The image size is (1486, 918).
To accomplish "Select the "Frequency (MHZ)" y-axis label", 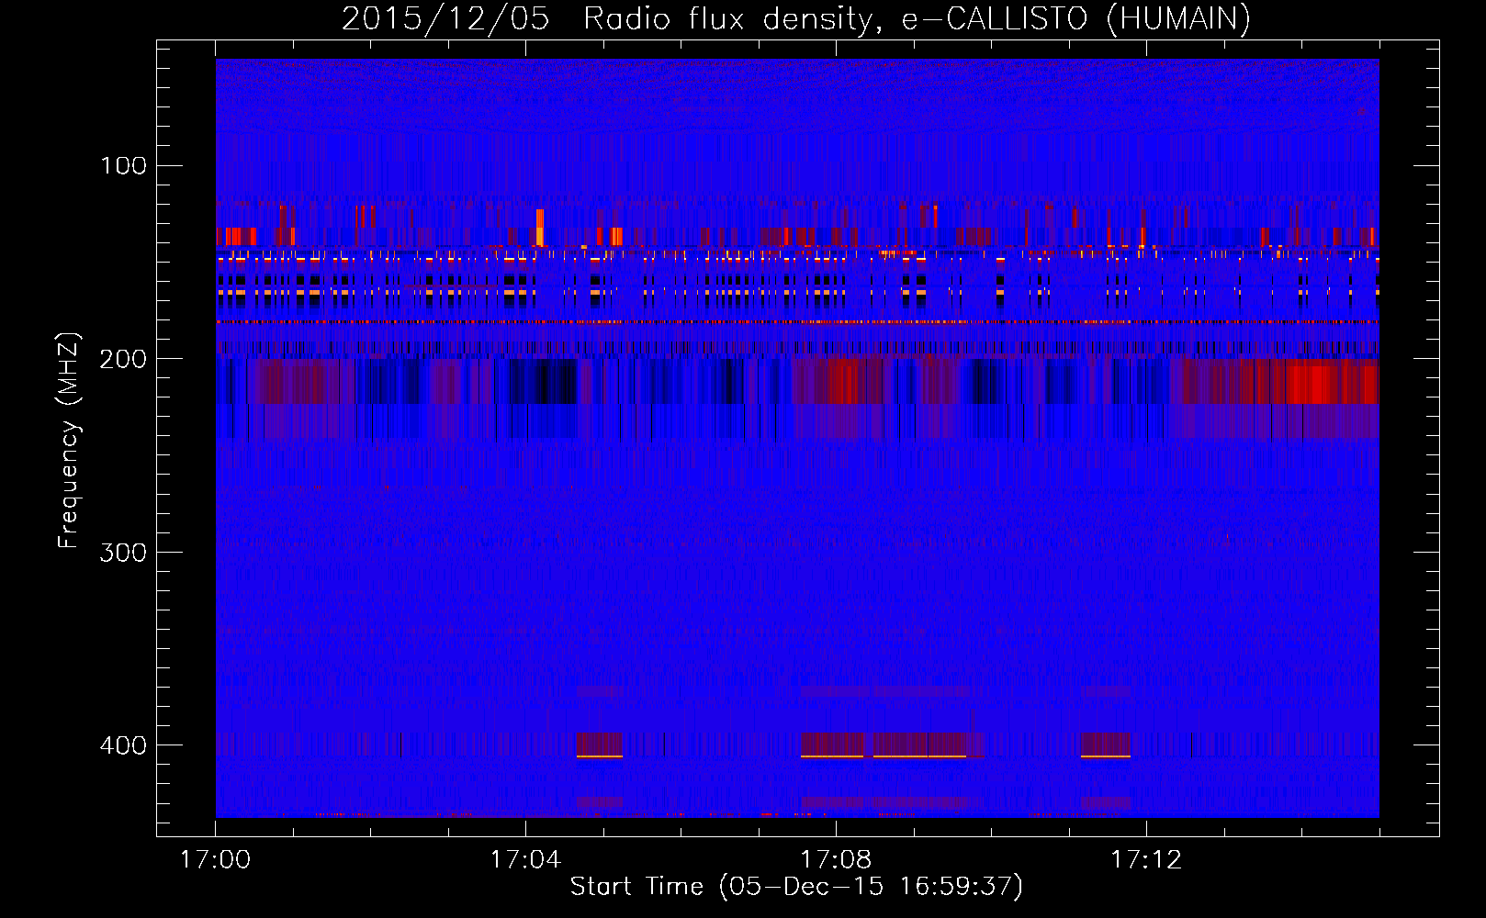I will pyautogui.click(x=70, y=441).
